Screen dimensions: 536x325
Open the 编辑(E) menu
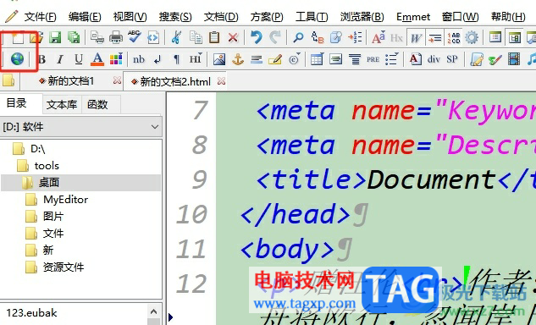point(85,17)
